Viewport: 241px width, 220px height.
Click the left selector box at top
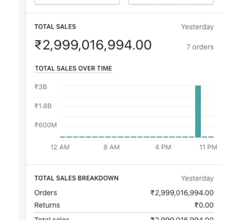[x=77, y=2]
